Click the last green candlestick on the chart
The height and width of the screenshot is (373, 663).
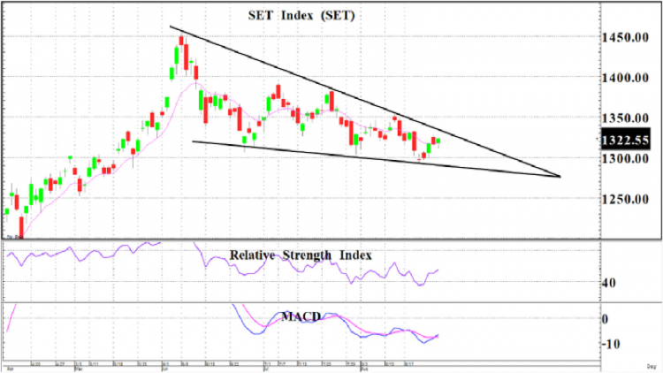click(438, 141)
